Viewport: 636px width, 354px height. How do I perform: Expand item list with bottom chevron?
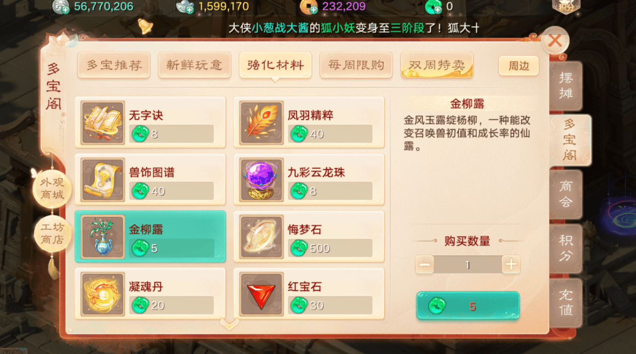click(x=230, y=323)
